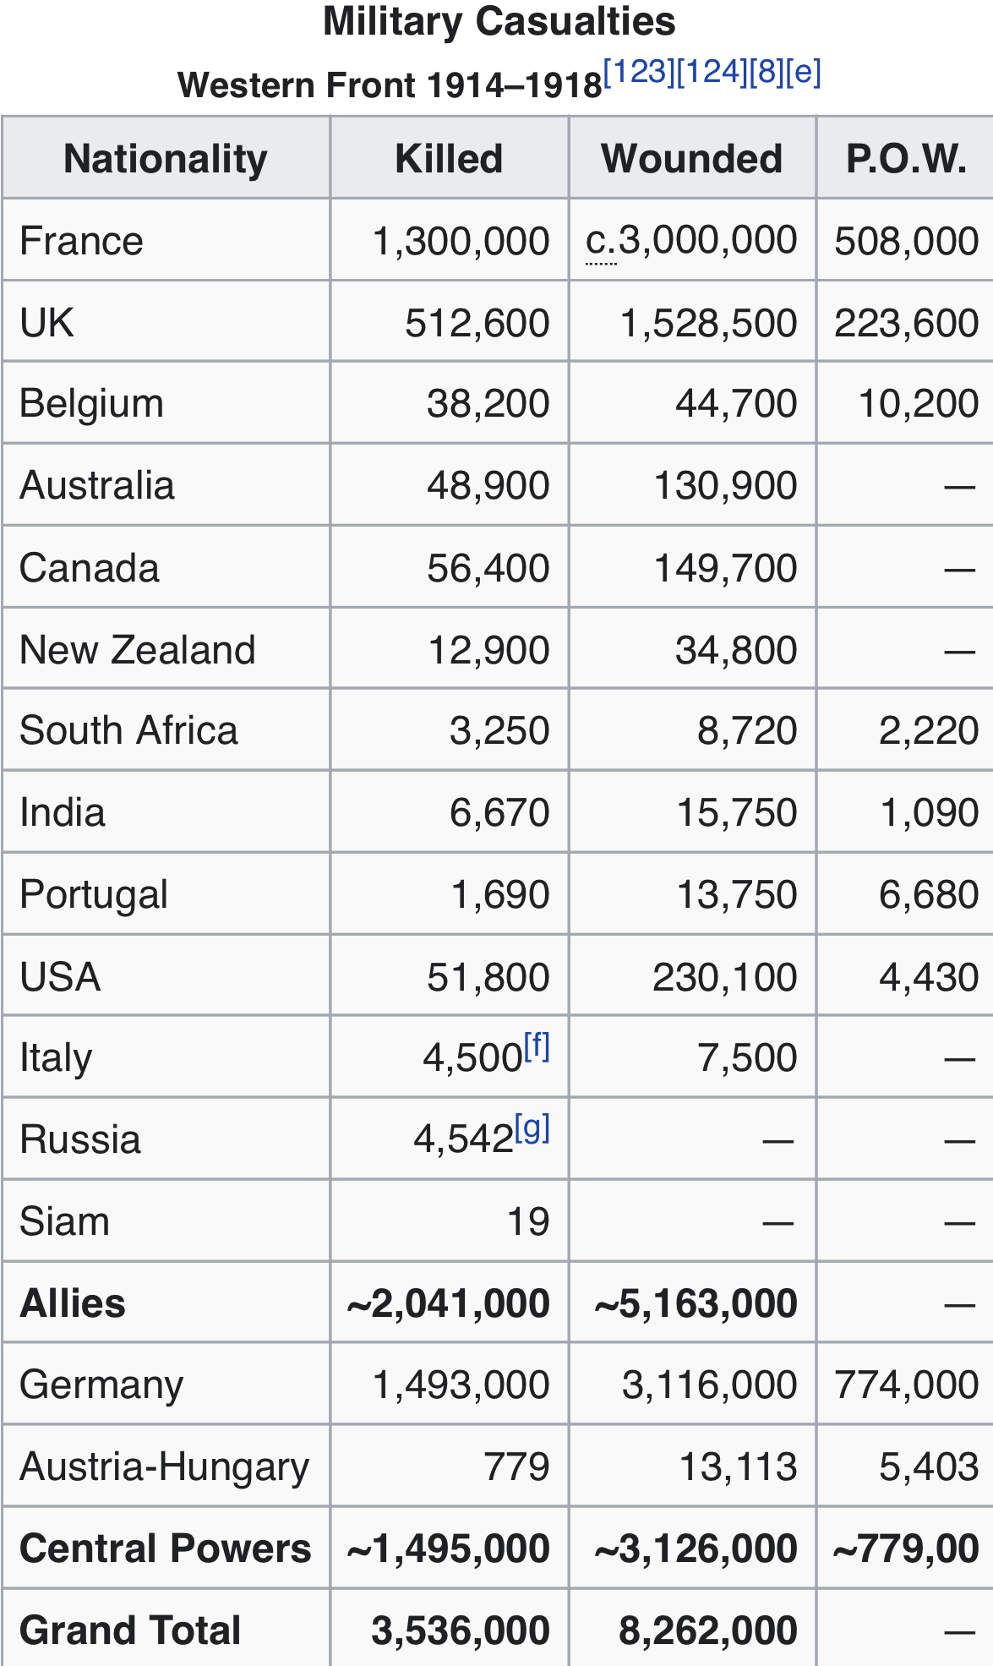Viewport: 993px width, 1666px height.
Task: Open footnote [f] beside Italy killed
Action: pos(537,1047)
